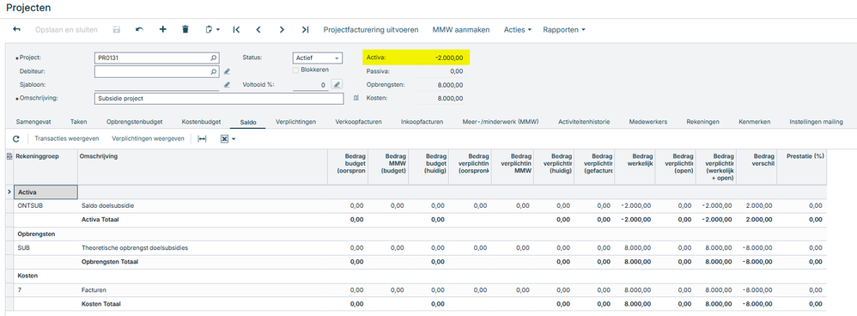Go to last record icon

(305, 29)
